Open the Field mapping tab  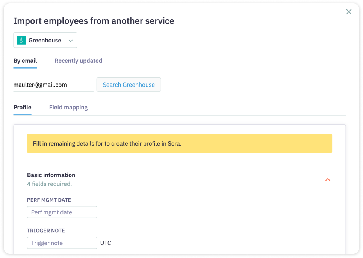point(68,108)
